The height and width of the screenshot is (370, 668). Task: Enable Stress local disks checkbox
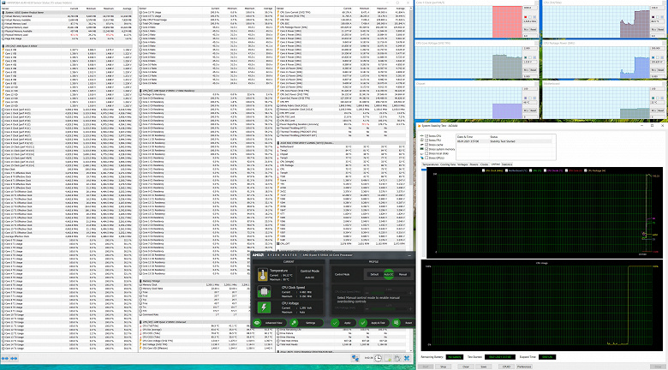pyautogui.click(x=426, y=153)
